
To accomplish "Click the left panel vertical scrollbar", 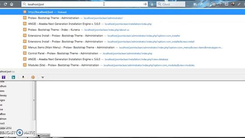I will point(34,100).
